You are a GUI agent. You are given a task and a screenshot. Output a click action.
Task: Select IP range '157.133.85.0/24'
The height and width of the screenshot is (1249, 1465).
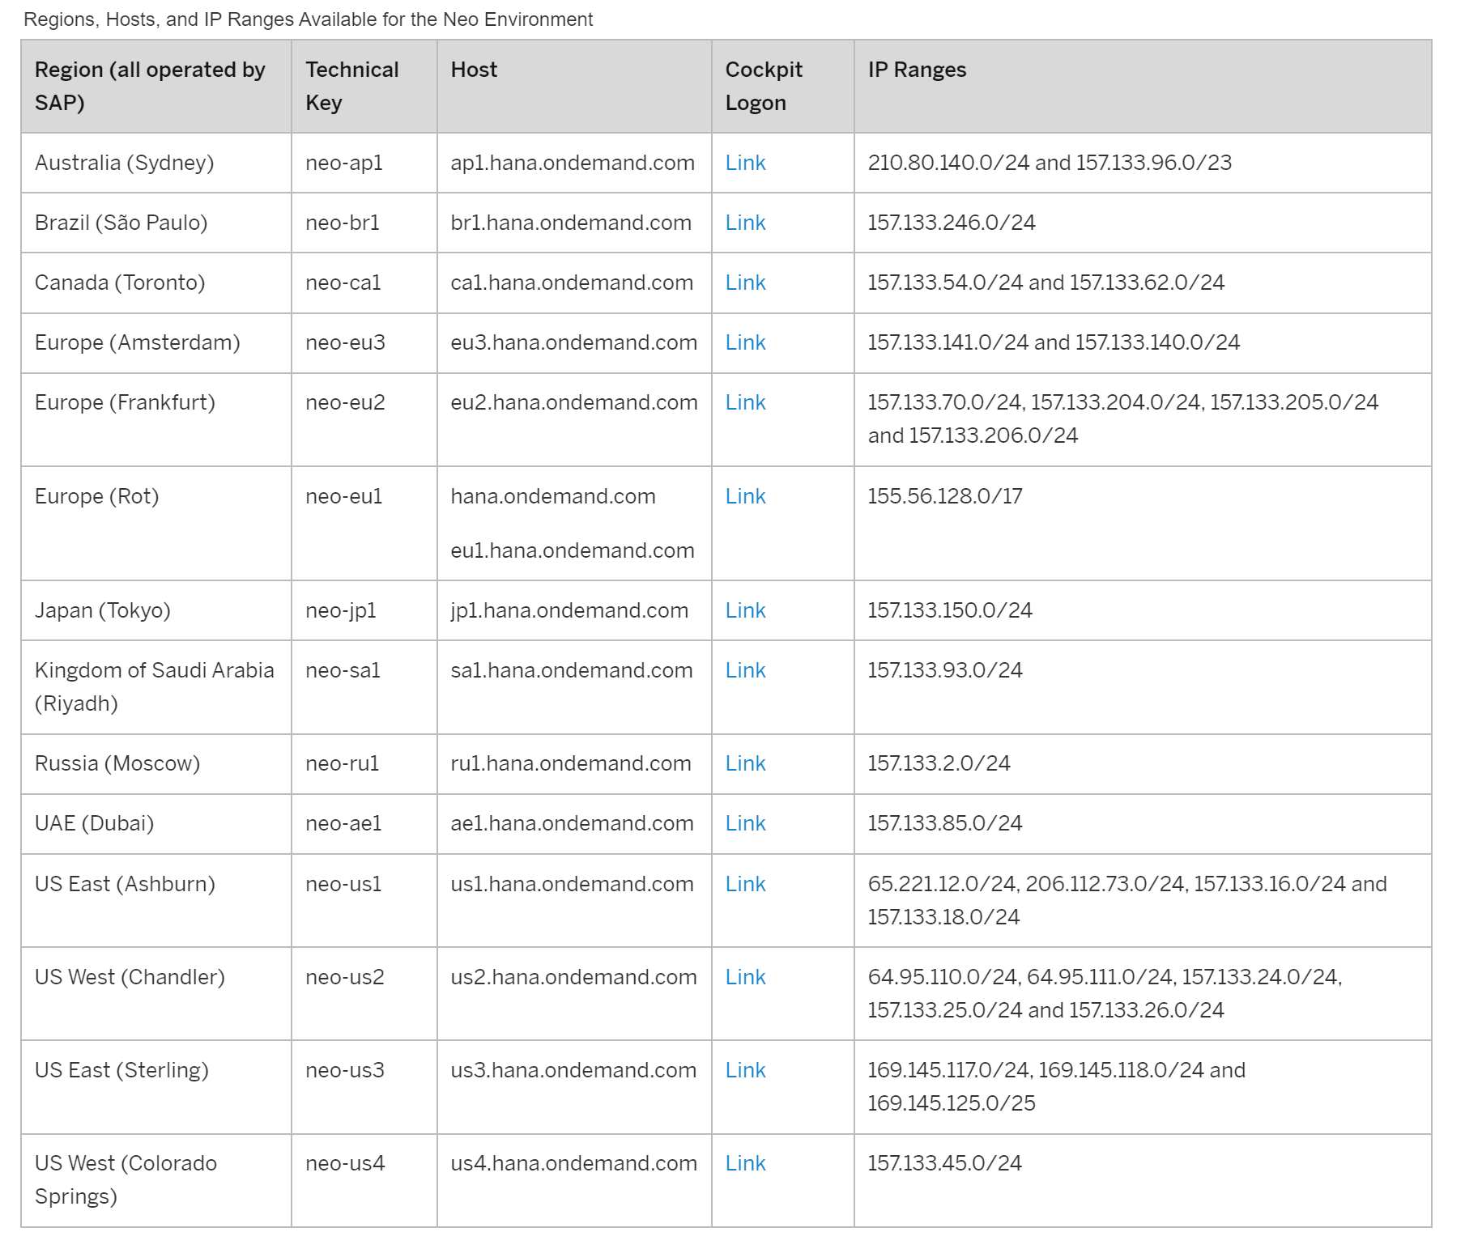[x=945, y=823]
